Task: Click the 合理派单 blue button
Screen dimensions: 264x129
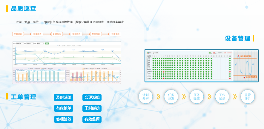Action: point(92,97)
